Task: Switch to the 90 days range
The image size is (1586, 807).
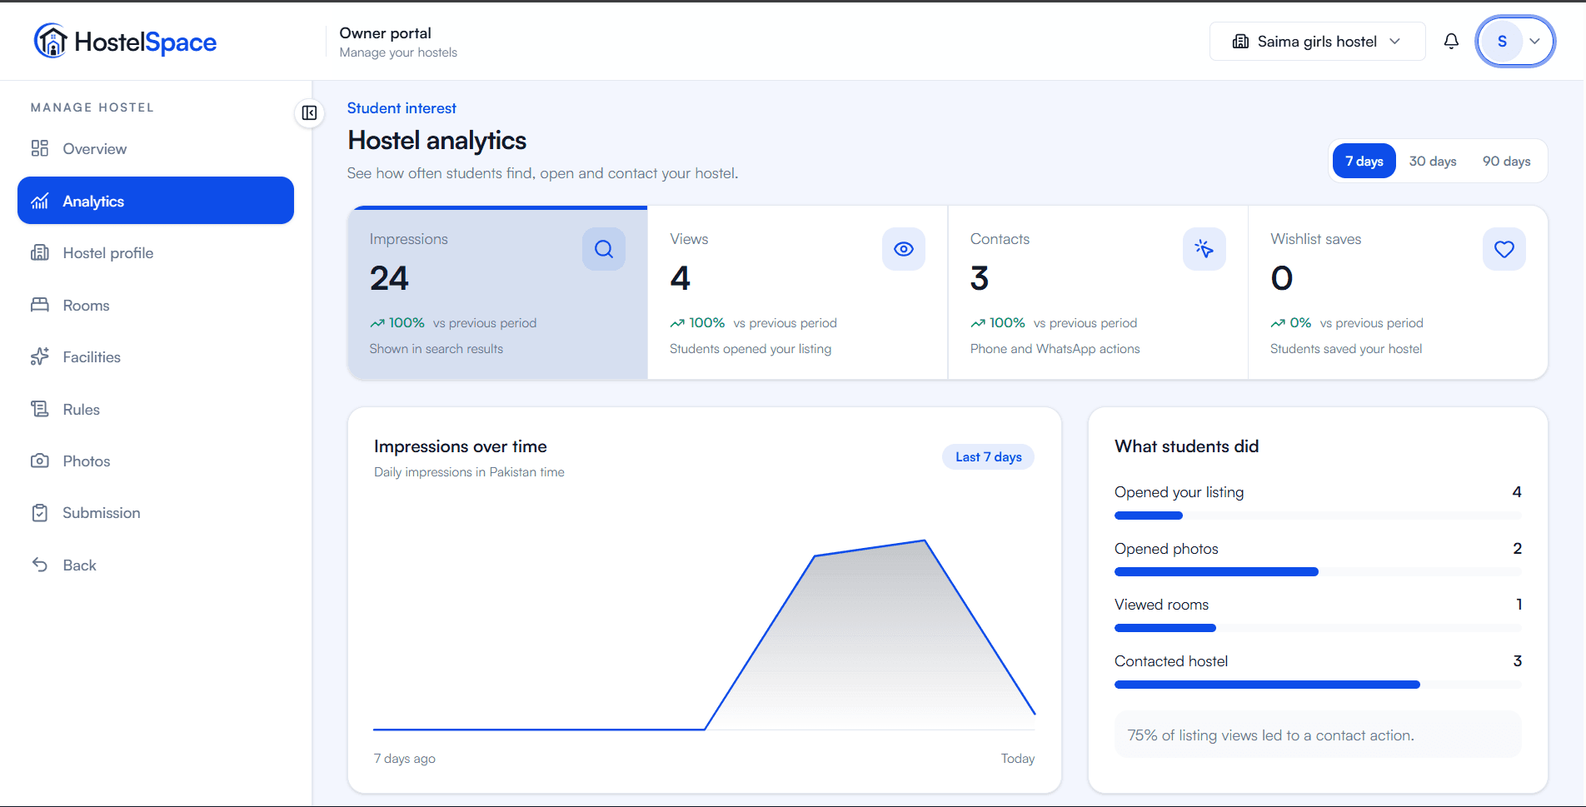Action: click(x=1506, y=161)
